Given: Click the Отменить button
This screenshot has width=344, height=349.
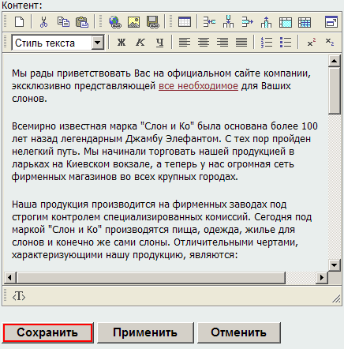Looking at the screenshot, I should point(239,332).
